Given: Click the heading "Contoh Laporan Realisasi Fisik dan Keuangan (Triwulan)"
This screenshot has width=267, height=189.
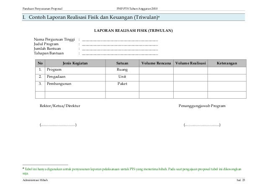Looking at the screenshot, I should click(x=93, y=17).
